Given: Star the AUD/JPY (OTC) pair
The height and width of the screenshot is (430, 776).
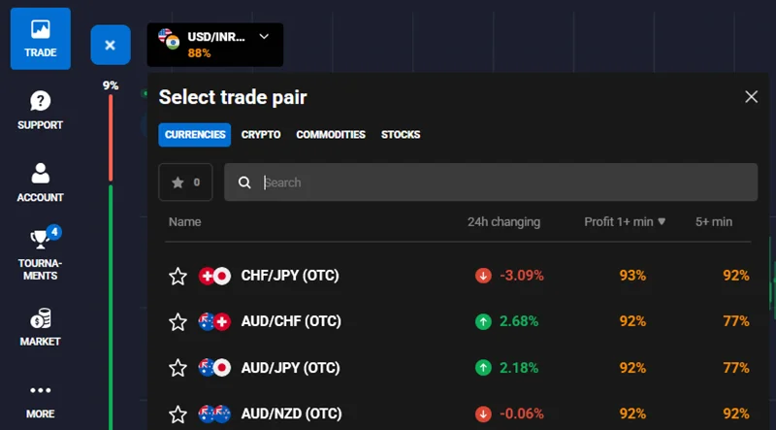Looking at the screenshot, I should coord(178,368).
